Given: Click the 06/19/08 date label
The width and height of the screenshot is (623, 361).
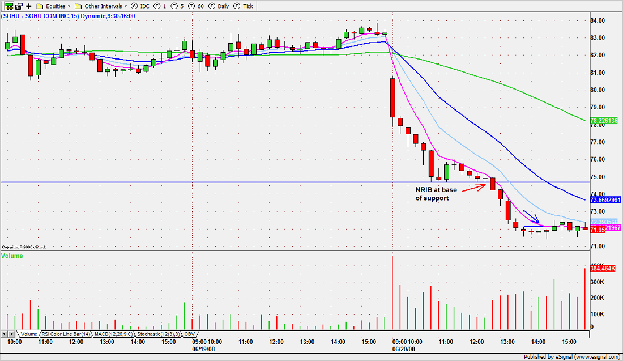Looking at the screenshot, I should pyautogui.click(x=203, y=349).
